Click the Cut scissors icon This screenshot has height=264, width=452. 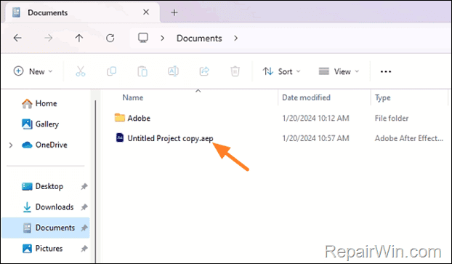[x=81, y=71]
